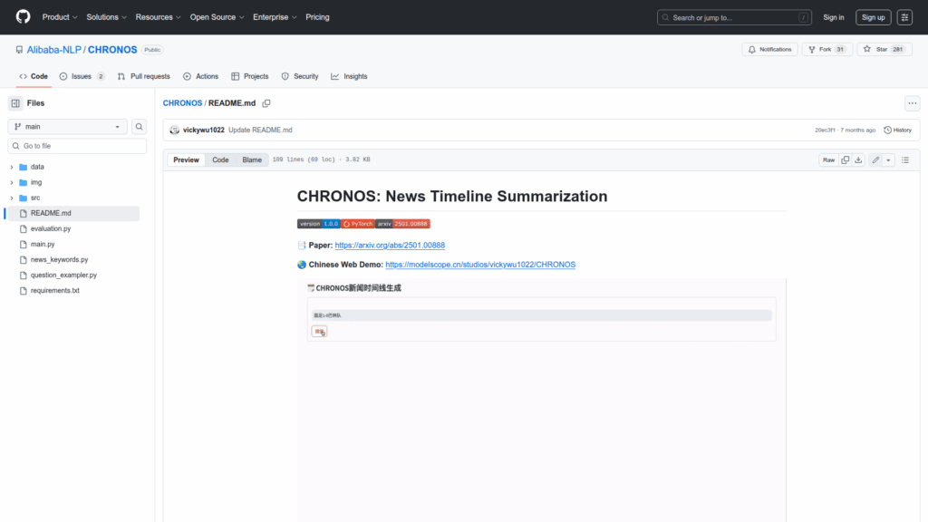Go to the Pull requests tab
928x522 pixels.
(143, 76)
